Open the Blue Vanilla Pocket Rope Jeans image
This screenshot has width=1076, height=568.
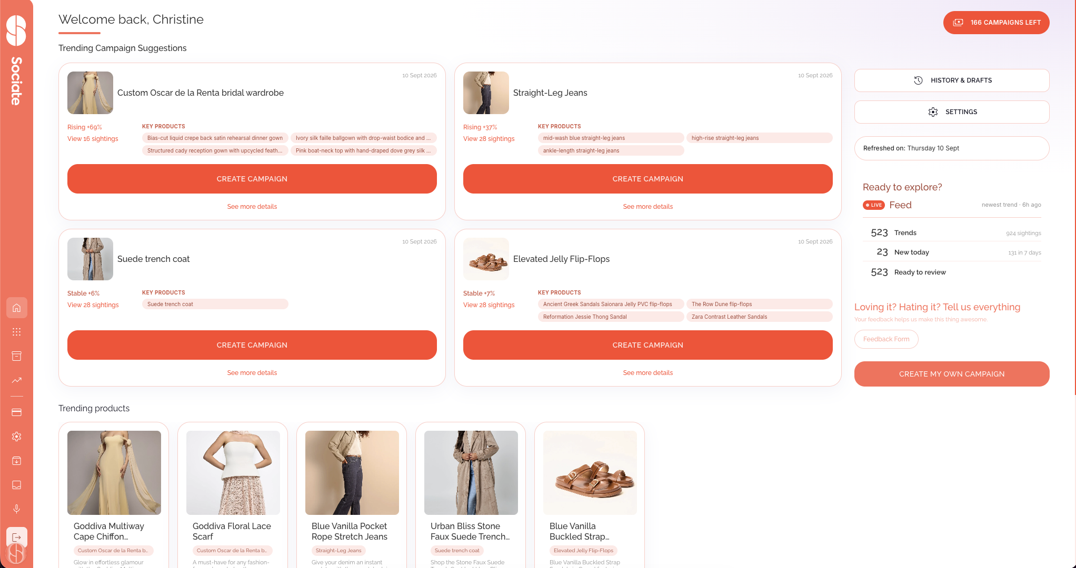pos(352,473)
